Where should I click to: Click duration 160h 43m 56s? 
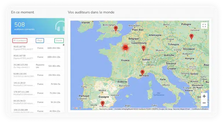pos(54,48)
